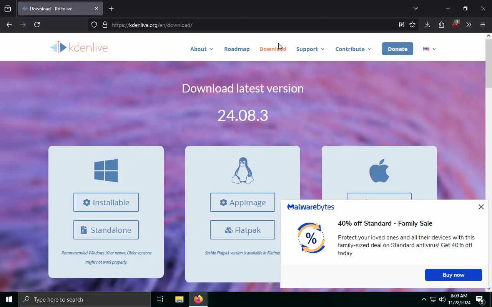List all tabs dropdown arrow
This screenshot has height=307, width=492.
coord(416,8)
